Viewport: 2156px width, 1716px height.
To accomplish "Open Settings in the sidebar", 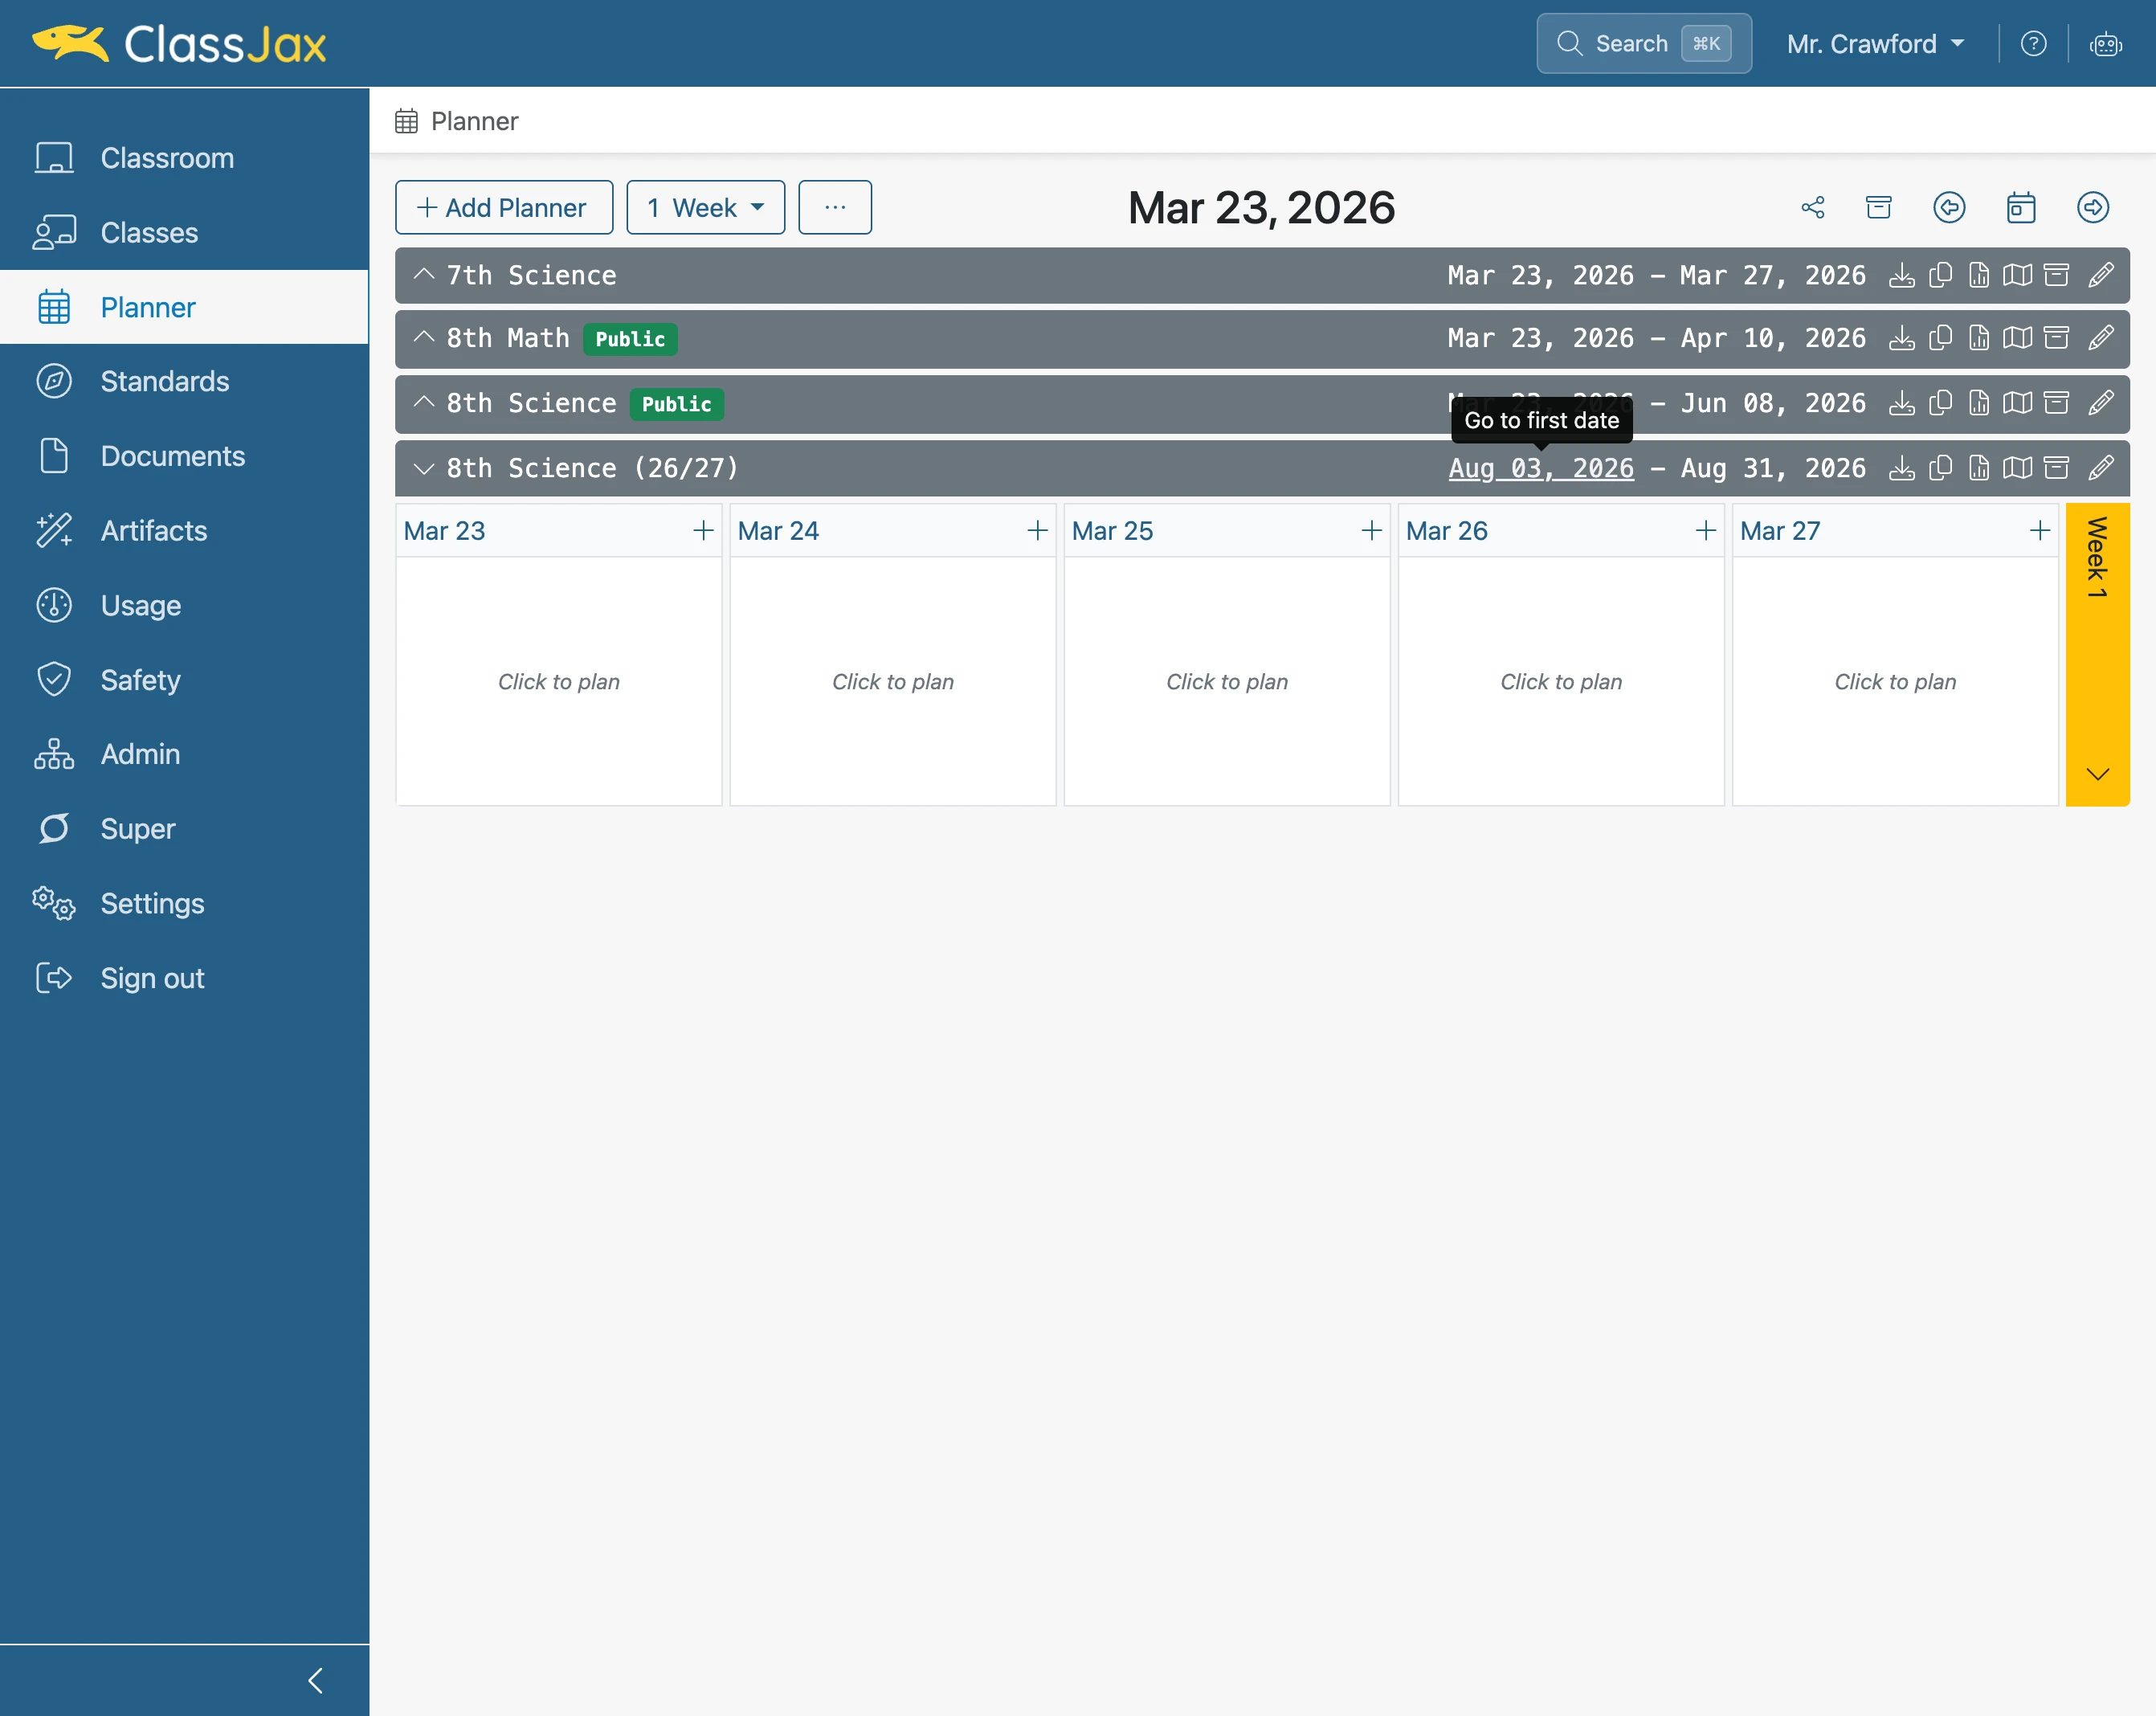I will point(184,904).
